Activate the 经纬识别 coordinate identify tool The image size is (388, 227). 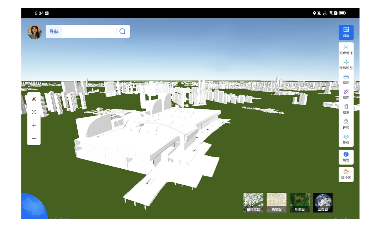tap(346, 64)
